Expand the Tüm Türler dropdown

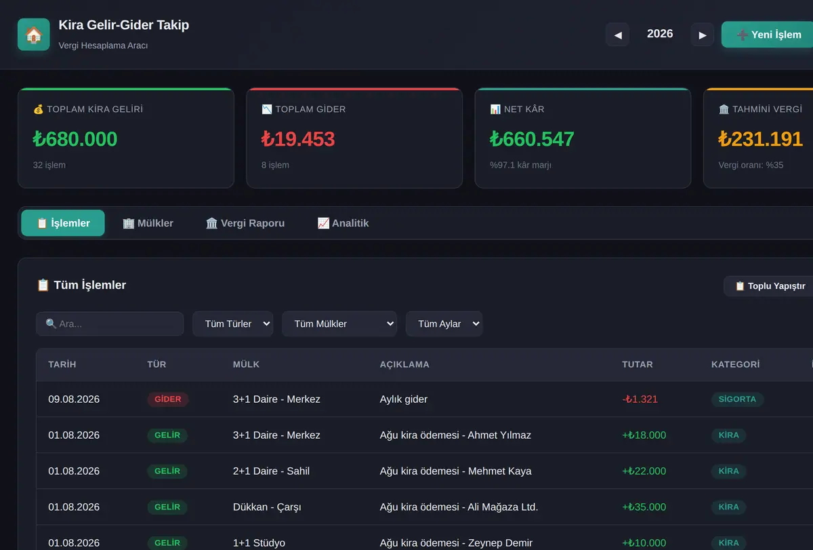(232, 323)
